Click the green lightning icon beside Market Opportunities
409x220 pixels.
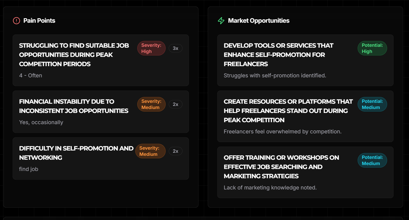tap(221, 20)
